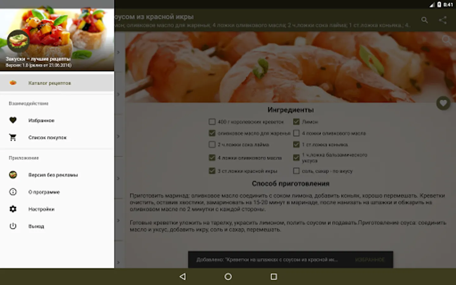Click the sandwich icon next to Версия без рекламы
The width and height of the screenshot is (456, 285).
pos(13,175)
